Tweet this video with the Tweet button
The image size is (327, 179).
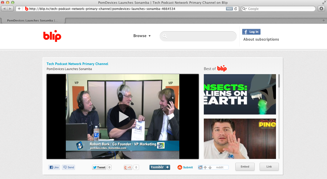(99, 167)
